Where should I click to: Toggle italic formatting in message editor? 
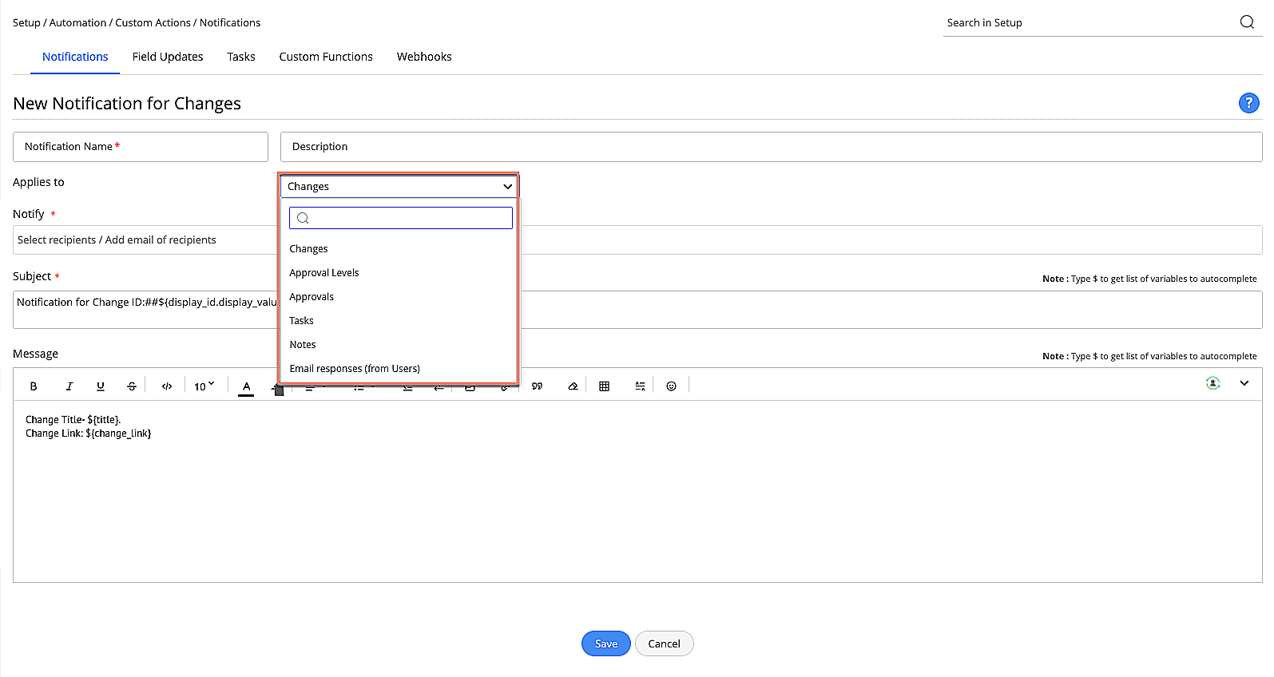click(69, 386)
